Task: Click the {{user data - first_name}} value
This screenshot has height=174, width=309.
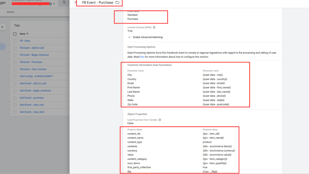Action: (x=217, y=88)
